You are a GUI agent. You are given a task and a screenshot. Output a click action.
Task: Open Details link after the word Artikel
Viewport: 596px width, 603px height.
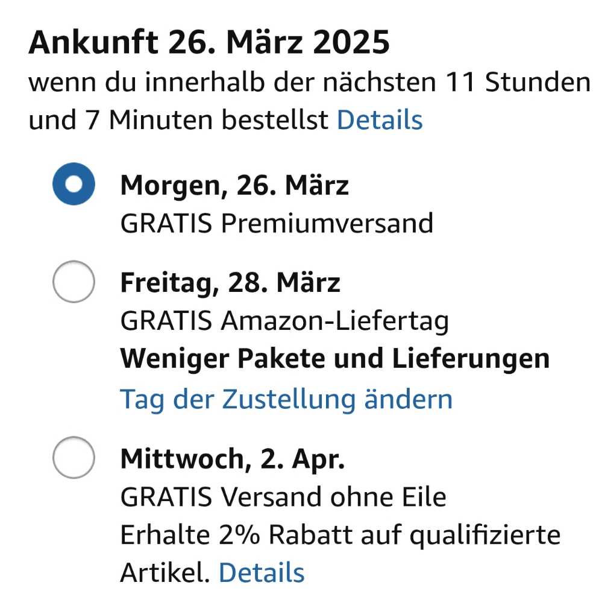261,572
